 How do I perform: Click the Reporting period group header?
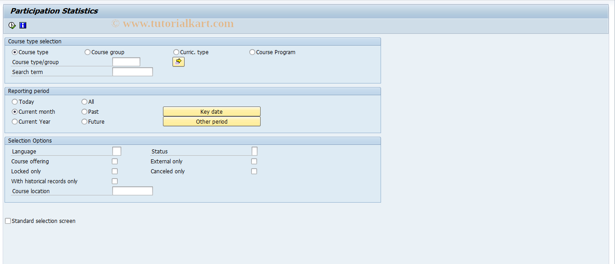tap(29, 91)
